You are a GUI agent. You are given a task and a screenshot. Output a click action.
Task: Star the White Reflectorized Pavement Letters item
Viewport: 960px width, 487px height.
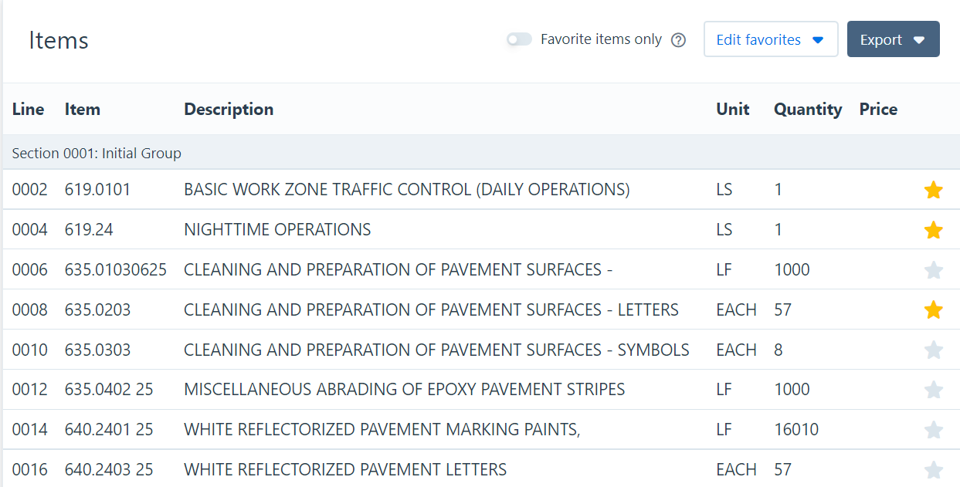(x=933, y=469)
